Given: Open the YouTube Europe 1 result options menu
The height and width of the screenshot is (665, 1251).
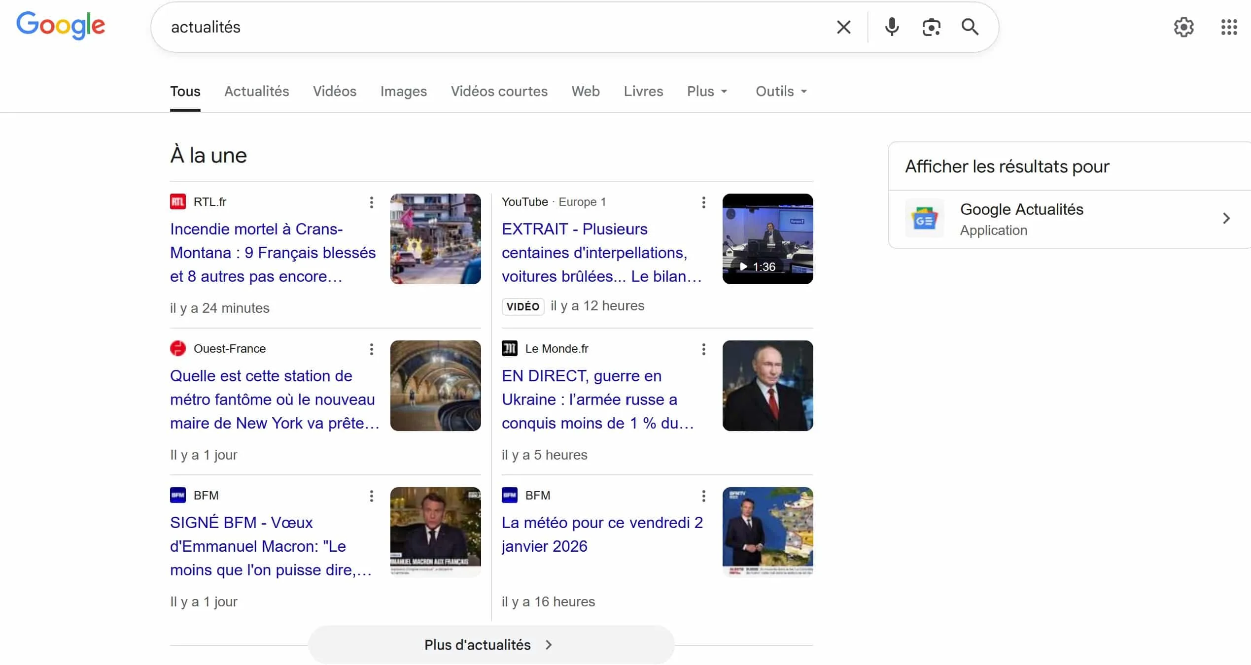Looking at the screenshot, I should tap(704, 202).
